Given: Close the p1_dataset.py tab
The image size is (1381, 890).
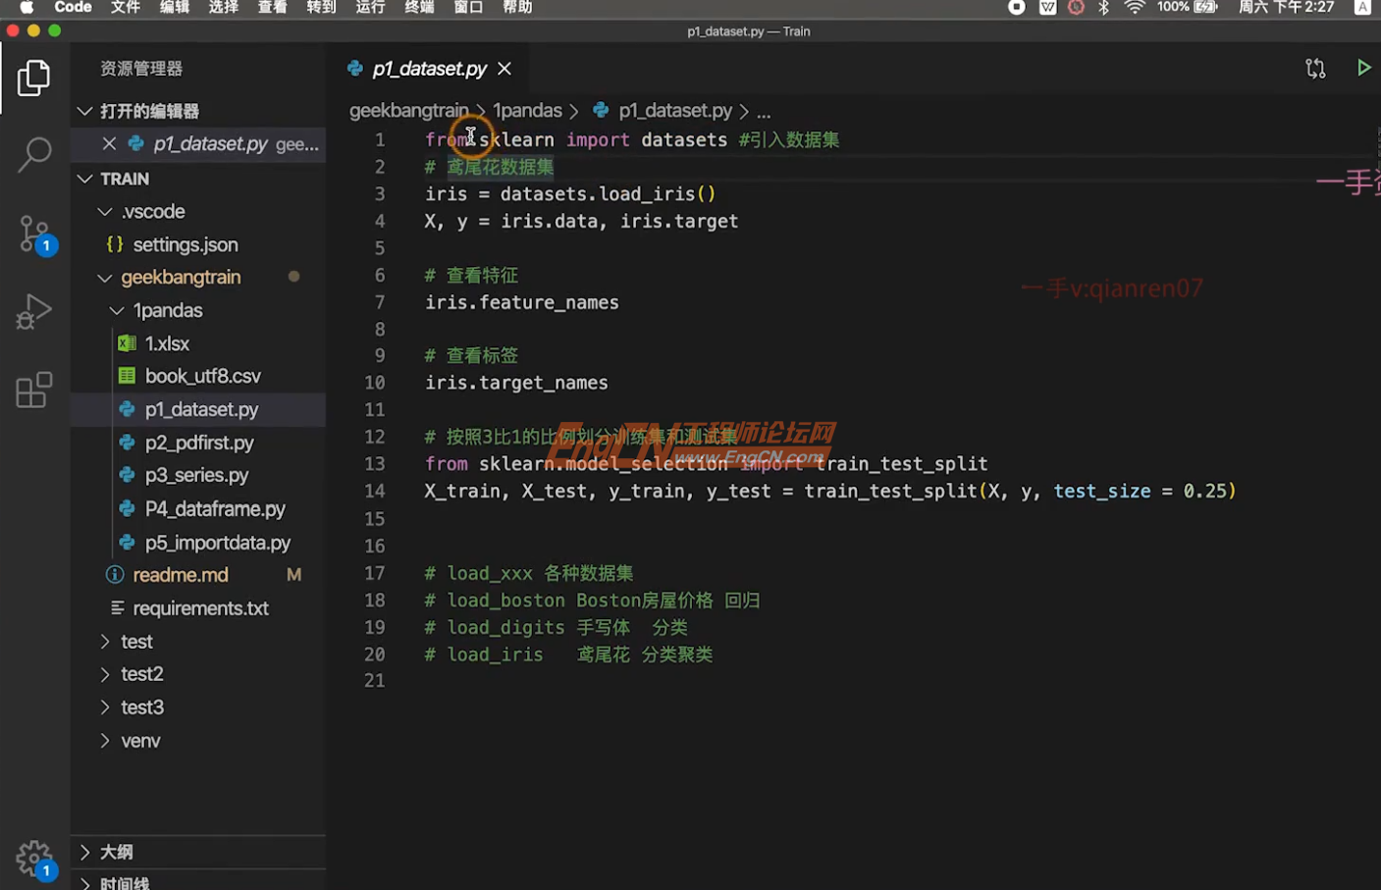Looking at the screenshot, I should pyautogui.click(x=504, y=69).
